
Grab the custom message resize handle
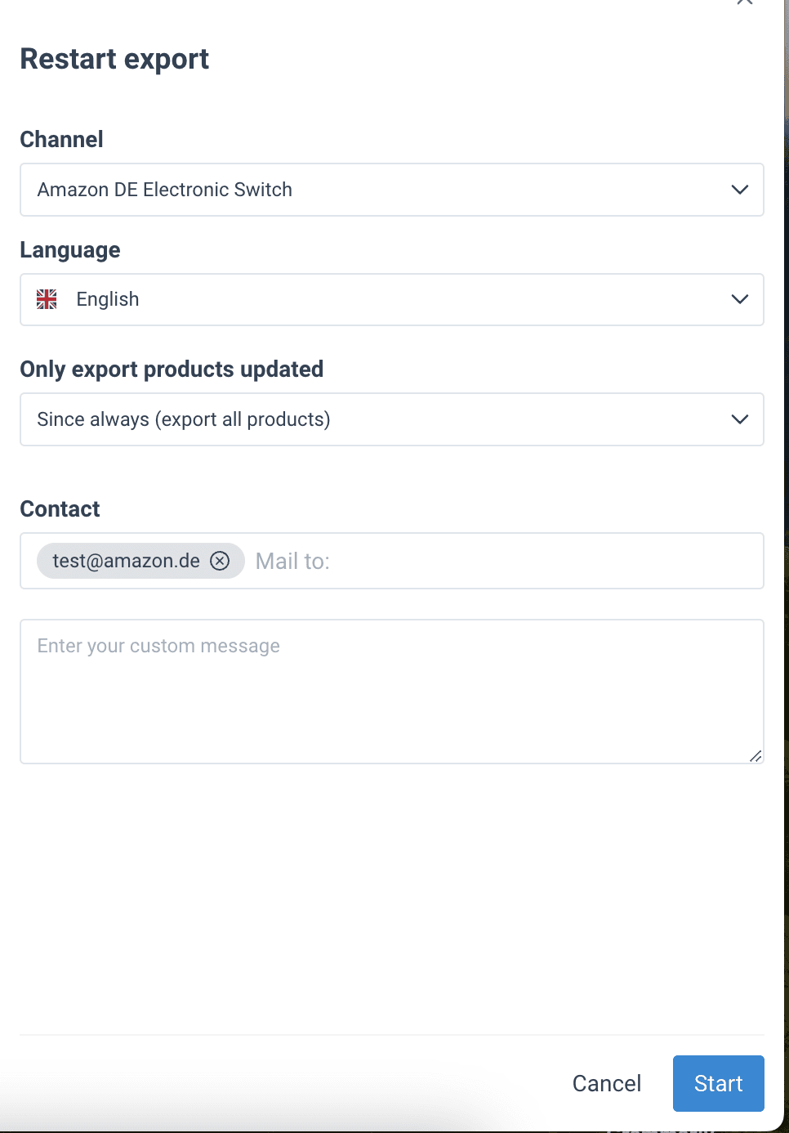pyautogui.click(x=756, y=756)
